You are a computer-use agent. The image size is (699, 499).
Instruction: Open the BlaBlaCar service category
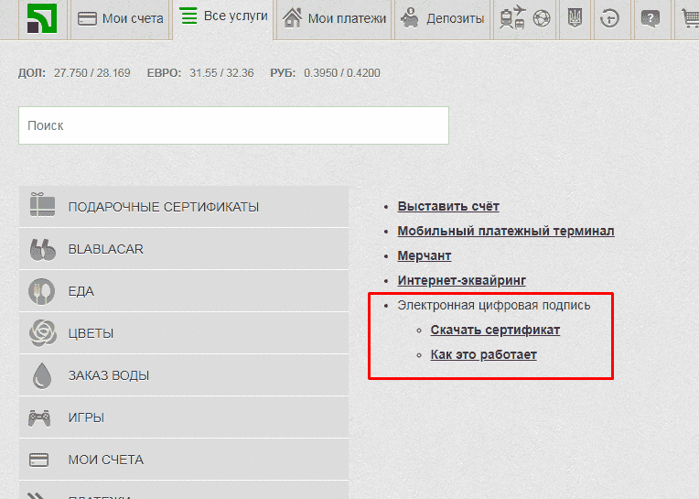click(x=183, y=249)
